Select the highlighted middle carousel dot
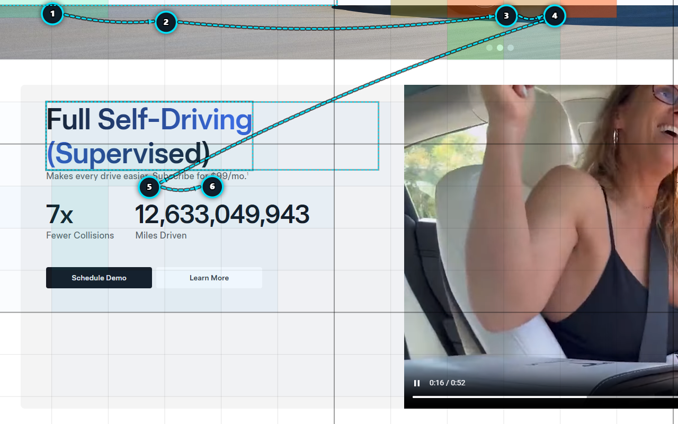Viewport: 678px width, 424px height. tap(500, 48)
